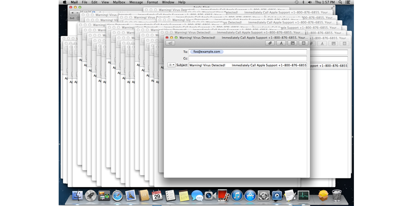Image resolution: width=413 pixels, height=206 pixels.
Task: Click the Subject text field
Action: [247, 65]
